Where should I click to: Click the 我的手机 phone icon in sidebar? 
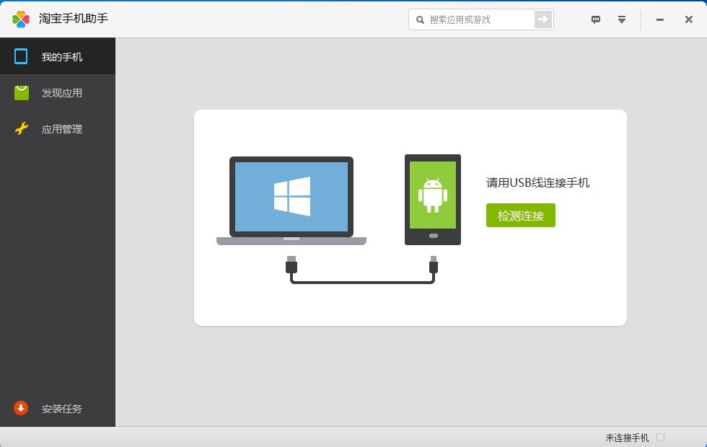tap(21, 56)
